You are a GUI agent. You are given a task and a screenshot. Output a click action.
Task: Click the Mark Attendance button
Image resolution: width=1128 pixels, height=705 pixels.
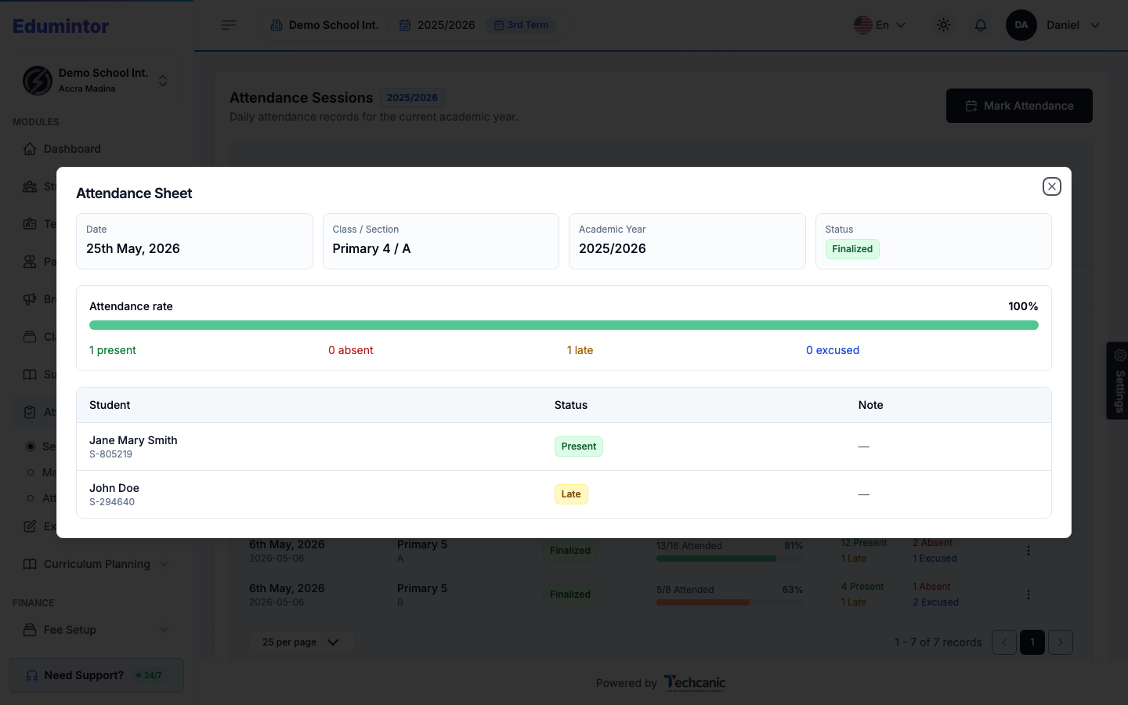point(1019,106)
